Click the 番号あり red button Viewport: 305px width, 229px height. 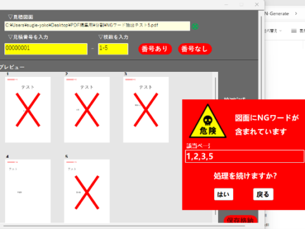pos(155,49)
